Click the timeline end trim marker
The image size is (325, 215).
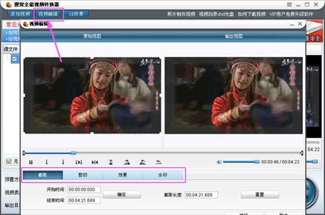[302, 153]
